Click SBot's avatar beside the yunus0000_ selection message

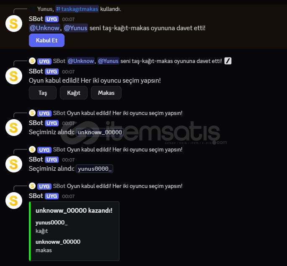coord(14,164)
